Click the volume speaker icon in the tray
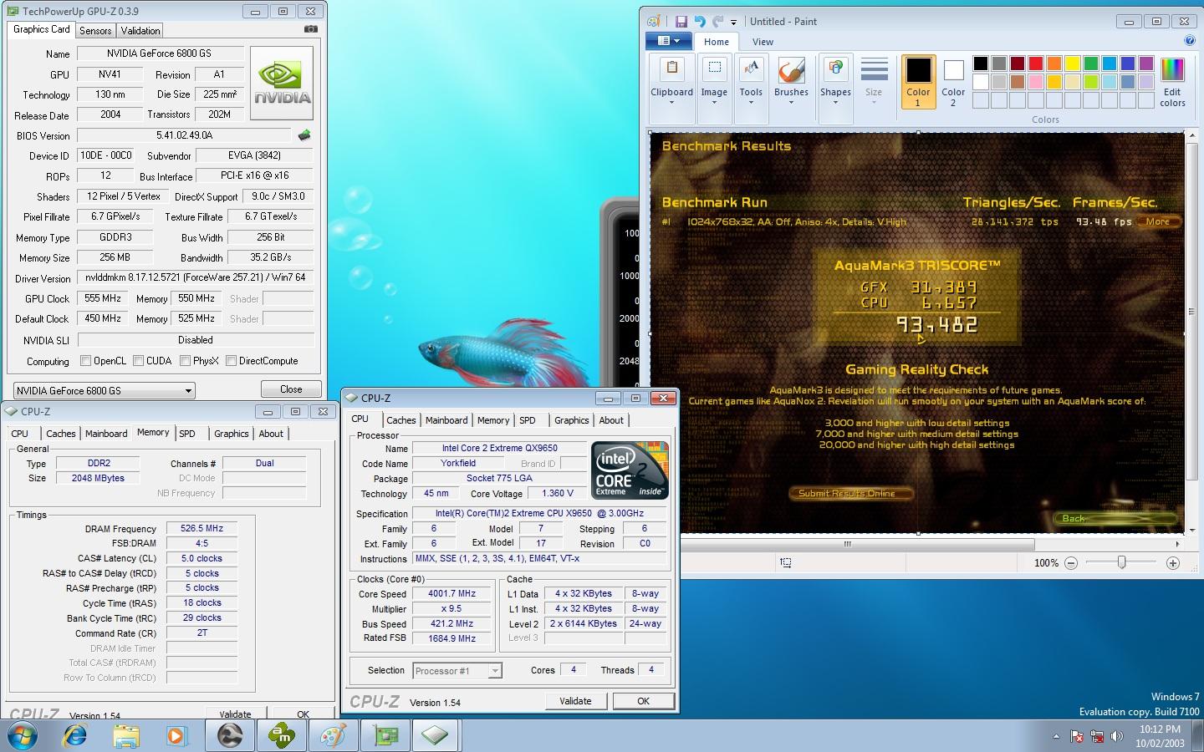This screenshot has width=1204, height=752. [x=1117, y=737]
